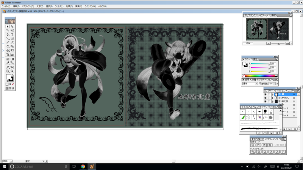Toggle lock box of 右・きりたん layer

pos(269,98)
